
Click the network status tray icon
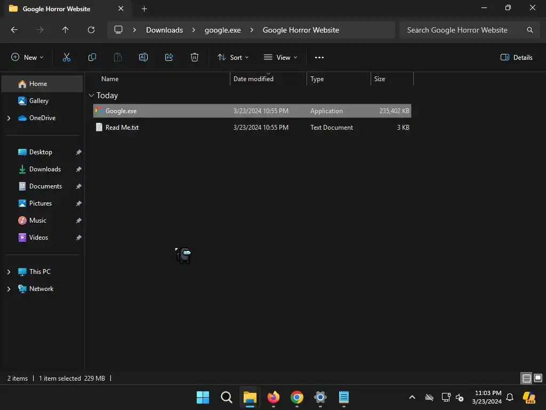446,397
